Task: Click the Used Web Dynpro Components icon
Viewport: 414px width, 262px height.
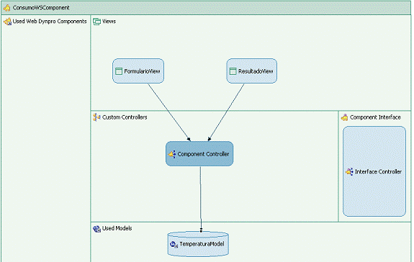Action: [8, 22]
